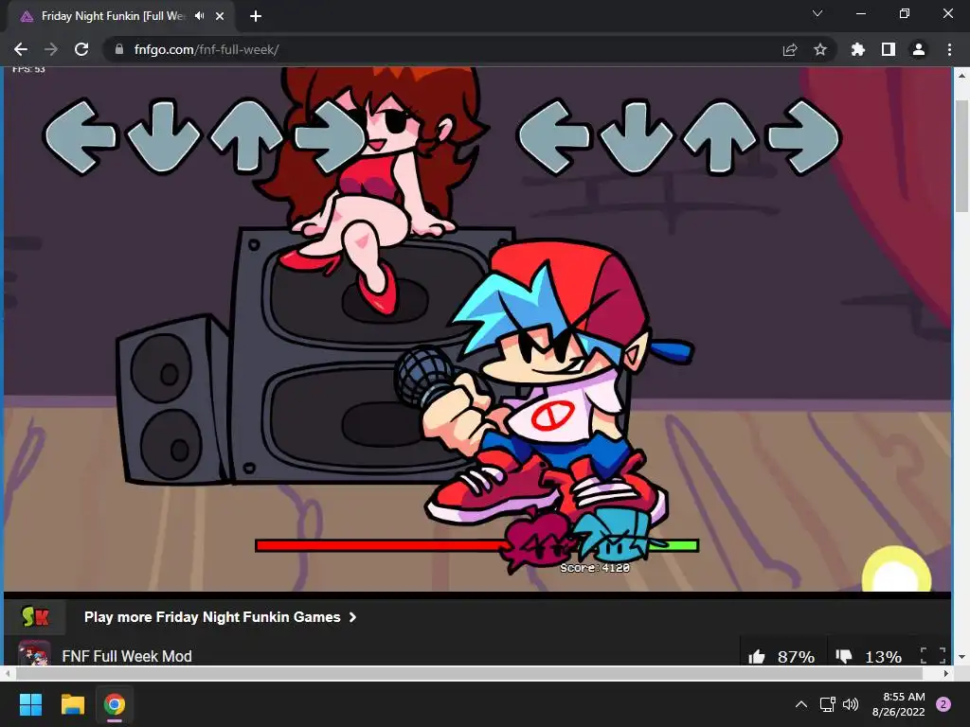Toggle fullscreen mode for the game
Viewport: 970px width, 727px height.
[933, 656]
